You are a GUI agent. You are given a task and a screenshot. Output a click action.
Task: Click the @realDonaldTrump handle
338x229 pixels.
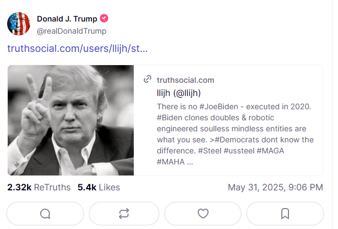coord(72,31)
